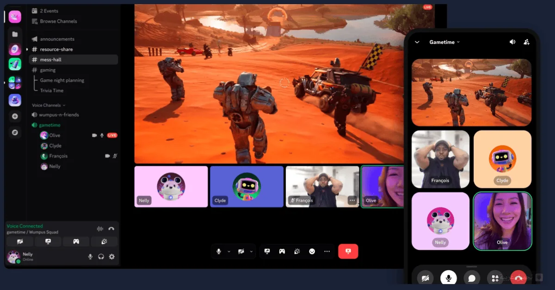The width and height of the screenshot is (555, 290).
Task: Expand camera options arrow in call bar
Action: [251, 251]
